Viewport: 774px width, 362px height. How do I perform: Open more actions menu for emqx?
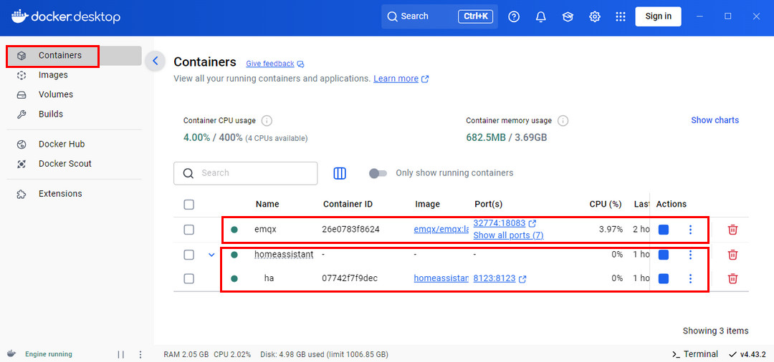click(690, 230)
